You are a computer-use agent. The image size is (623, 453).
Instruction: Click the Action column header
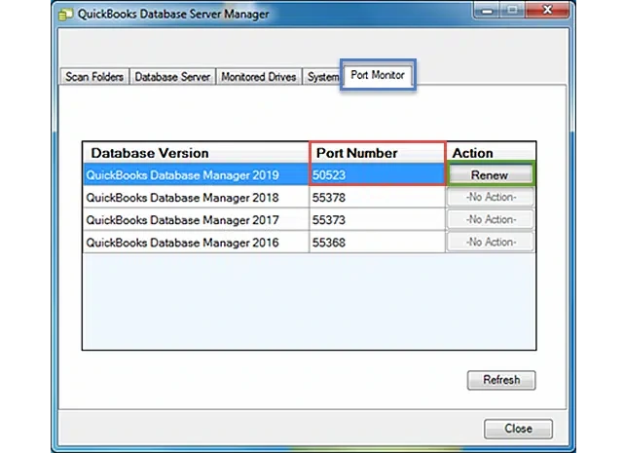[491, 153]
